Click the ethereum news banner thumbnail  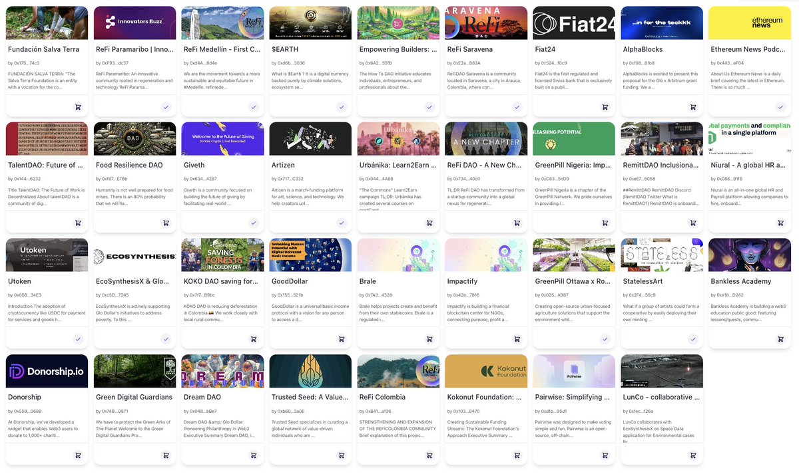[750, 23]
